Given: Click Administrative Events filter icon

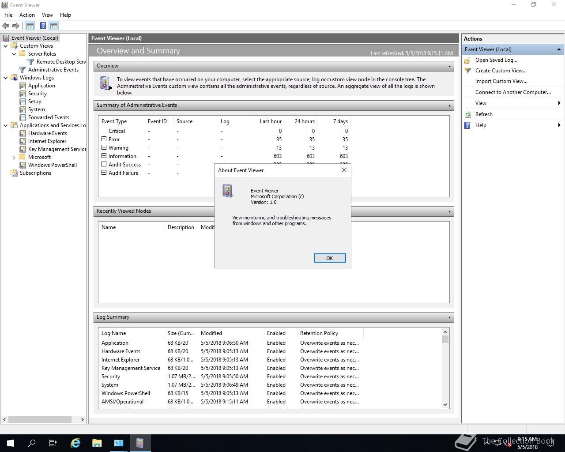Looking at the screenshot, I should pos(23,70).
